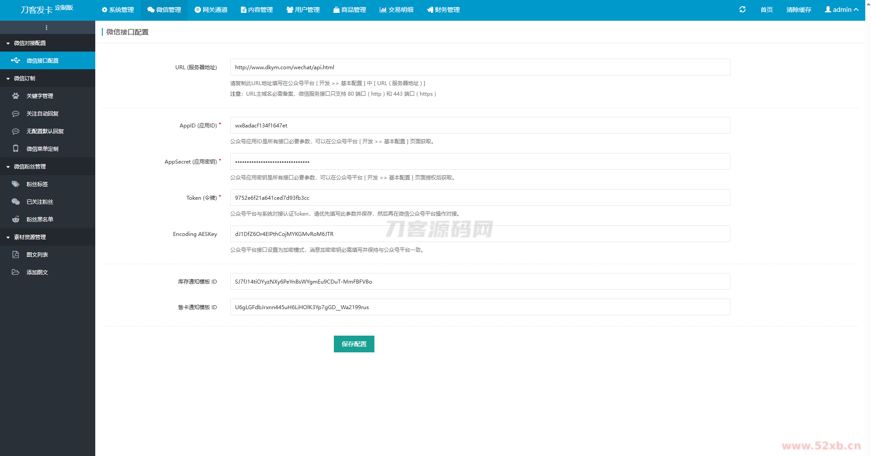Open the 系统管理 top menu
Image resolution: width=871 pixels, height=456 pixels.
118,10
